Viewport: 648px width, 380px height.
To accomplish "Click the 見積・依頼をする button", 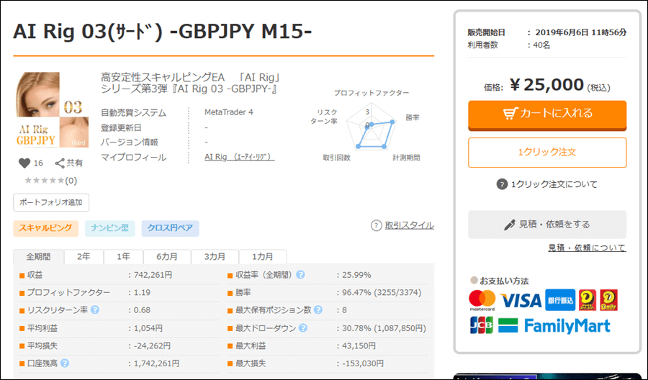I will [x=547, y=225].
